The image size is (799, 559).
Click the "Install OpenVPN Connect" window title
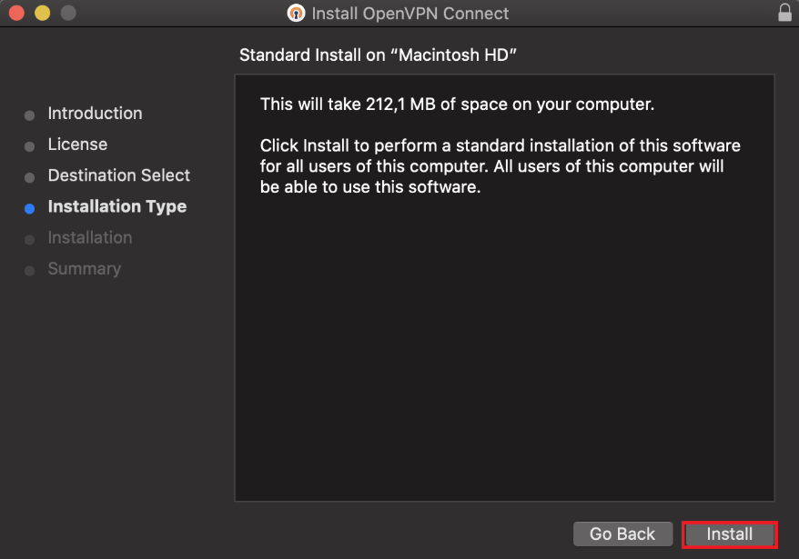[x=410, y=14]
